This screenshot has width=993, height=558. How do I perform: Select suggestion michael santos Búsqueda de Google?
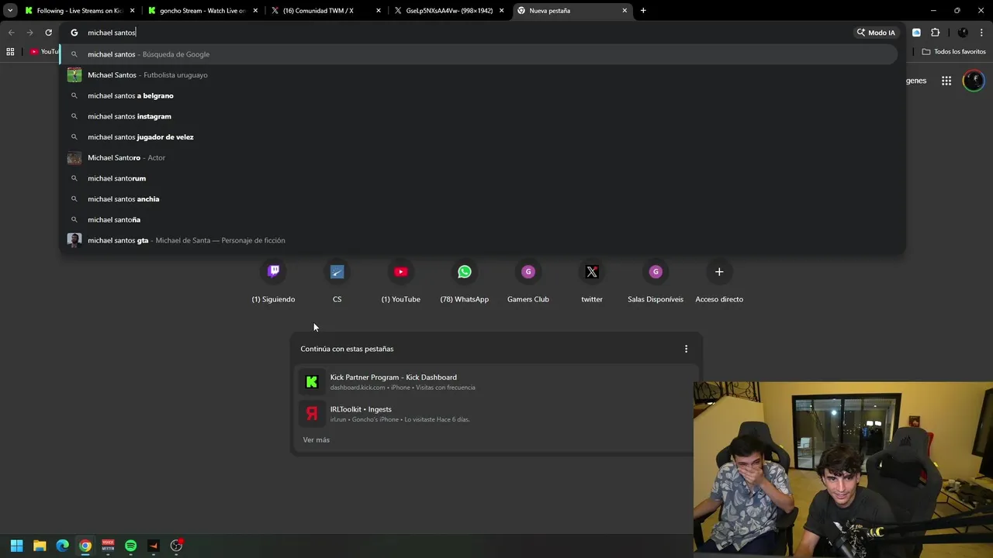click(479, 54)
